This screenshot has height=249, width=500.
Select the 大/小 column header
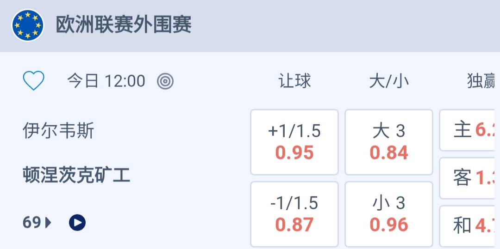coord(389,81)
